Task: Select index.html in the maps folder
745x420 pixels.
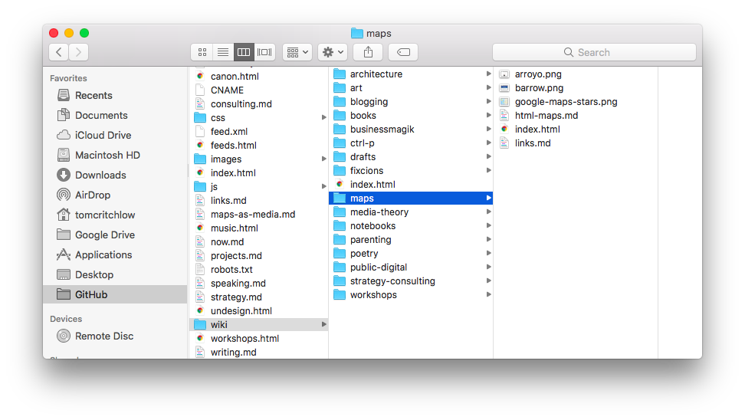Action: coord(576,130)
